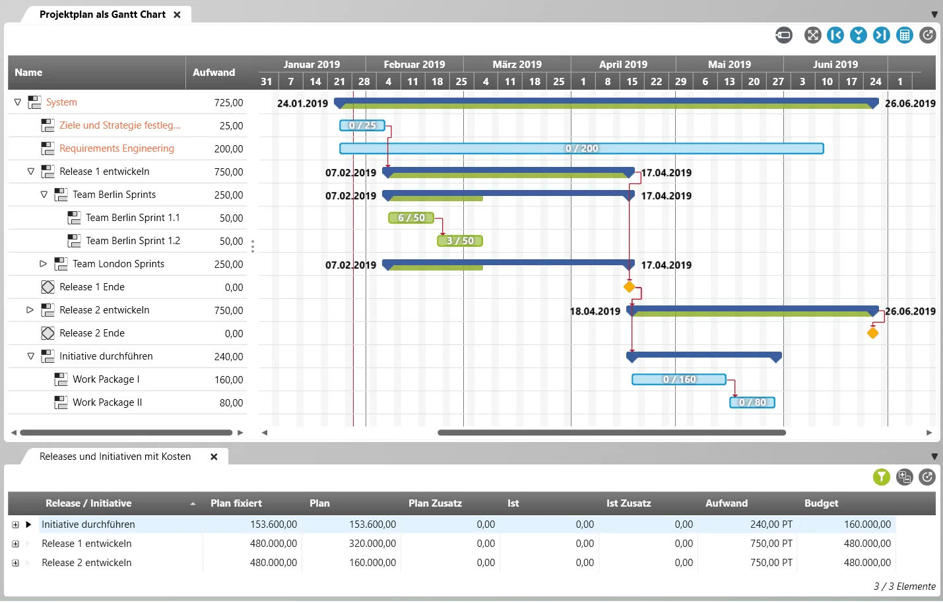This screenshot has height=603, width=943.
Task: Click the Team London Sprints row icon
Action: click(61, 264)
